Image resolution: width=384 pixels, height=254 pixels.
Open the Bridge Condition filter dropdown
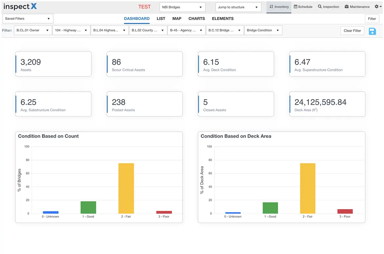click(x=263, y=30)
